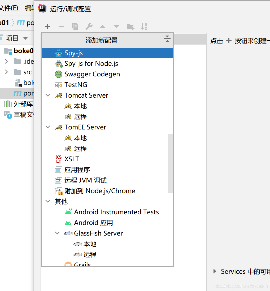This screenshot has width=270, height=291.
Task: Click the move up arrow icon
Action: (x=103, y=27)
